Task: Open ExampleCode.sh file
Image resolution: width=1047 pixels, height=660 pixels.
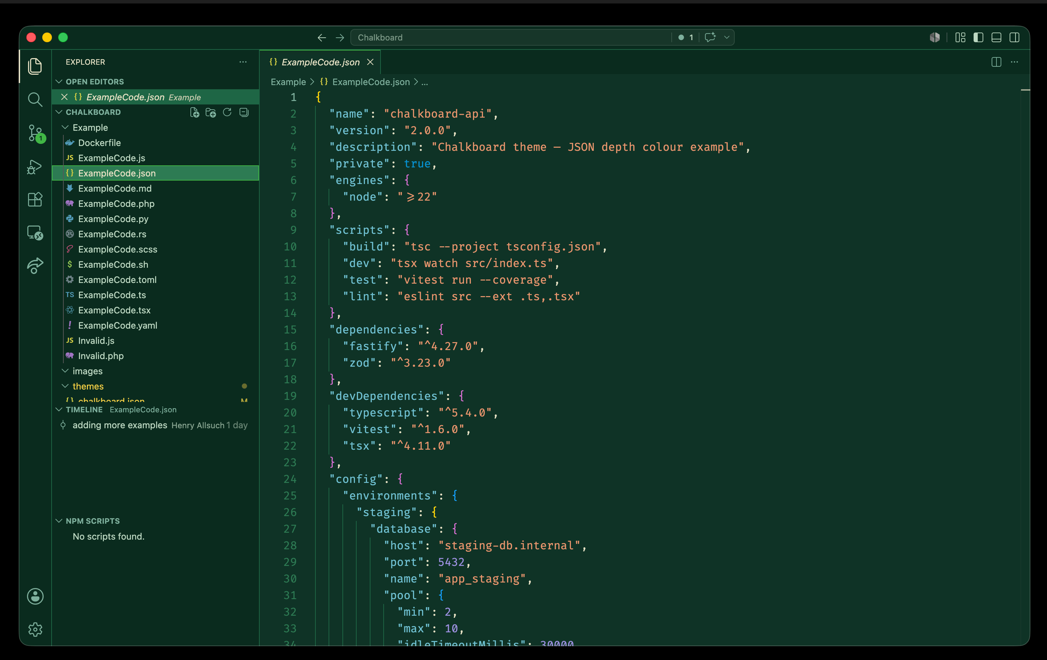Action: (155, 264)
